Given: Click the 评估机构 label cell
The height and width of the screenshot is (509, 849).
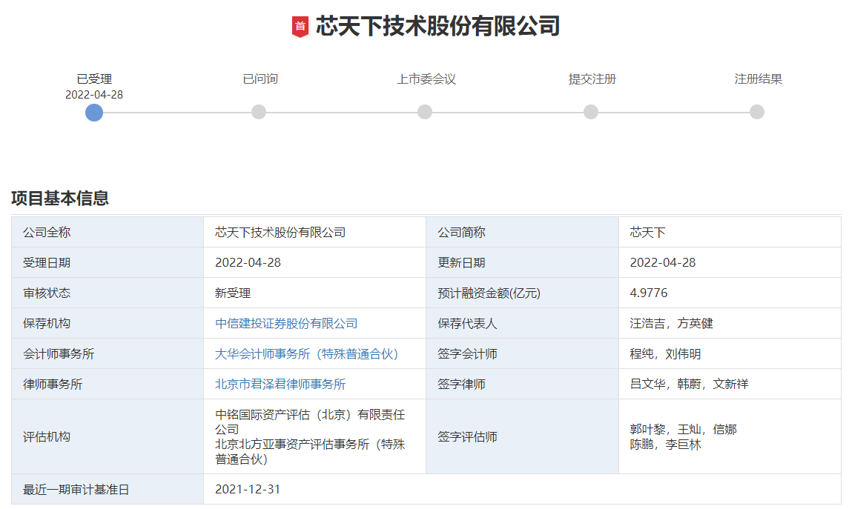Looking at the screenshot, I should pyautogui.click(x=108, y=436).
